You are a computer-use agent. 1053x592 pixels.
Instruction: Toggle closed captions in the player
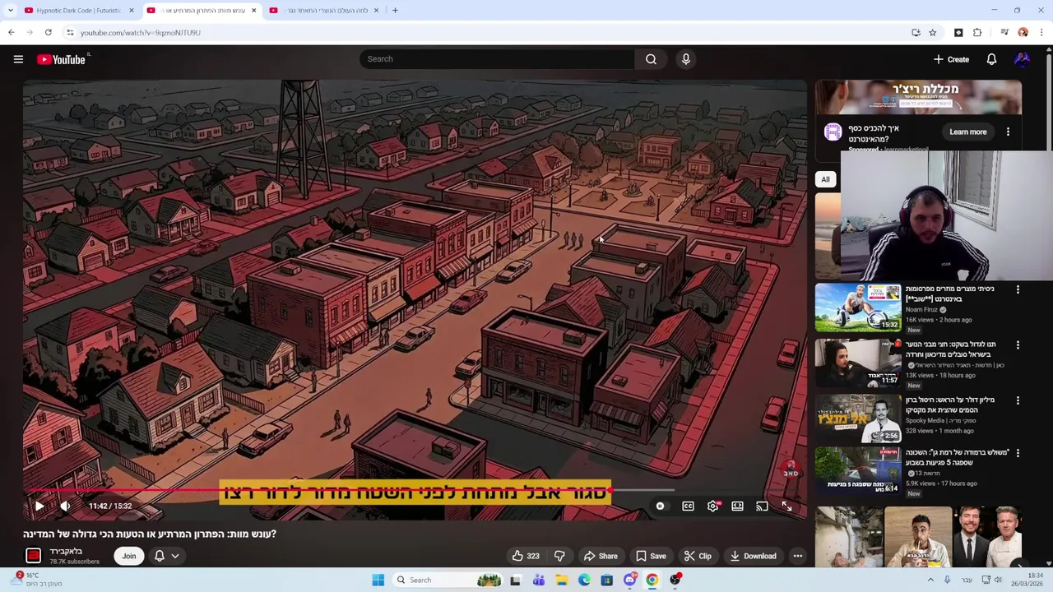pyautogui.click(x=688, y=506)
